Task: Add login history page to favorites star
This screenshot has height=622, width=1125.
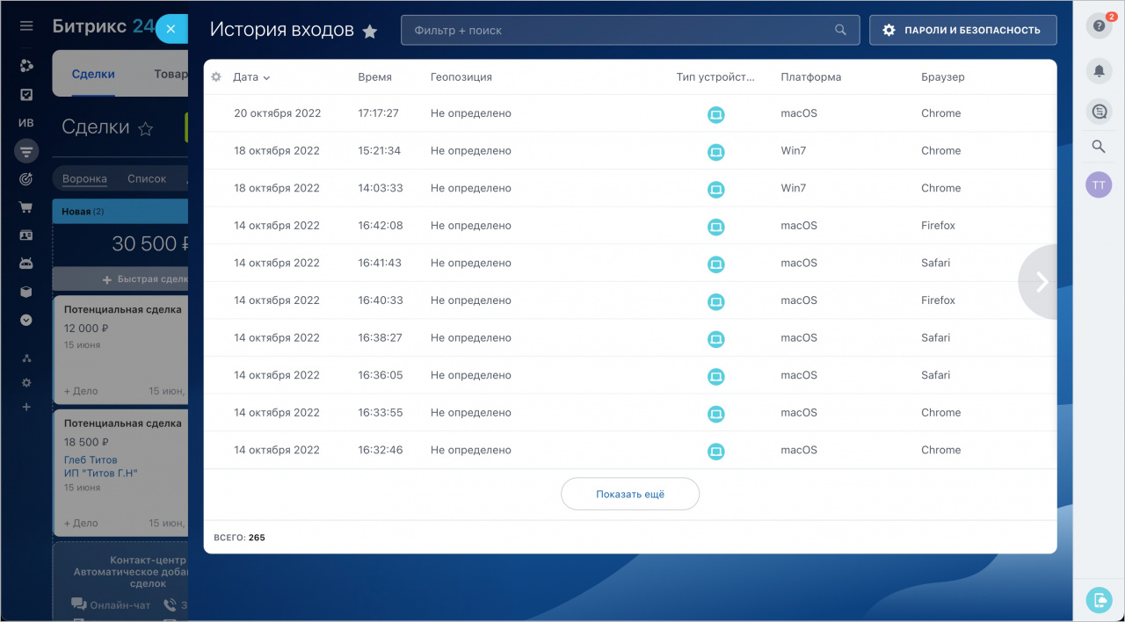Action: tap(370, 32)
